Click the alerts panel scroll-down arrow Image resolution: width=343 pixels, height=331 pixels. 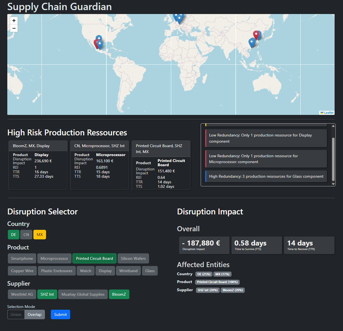(333, 184)
